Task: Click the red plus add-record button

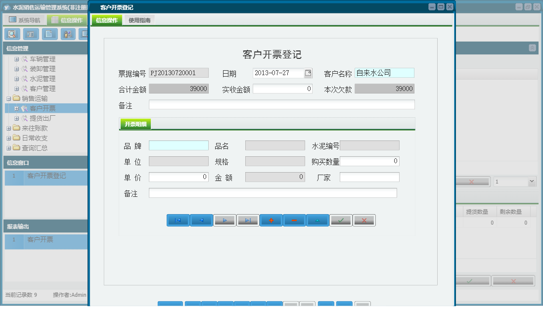Action: point(271,221)
